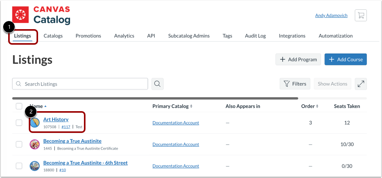Open the Analytics tab
The height and width of the screenshot is (178, 382).
click(x=124, y=36)
